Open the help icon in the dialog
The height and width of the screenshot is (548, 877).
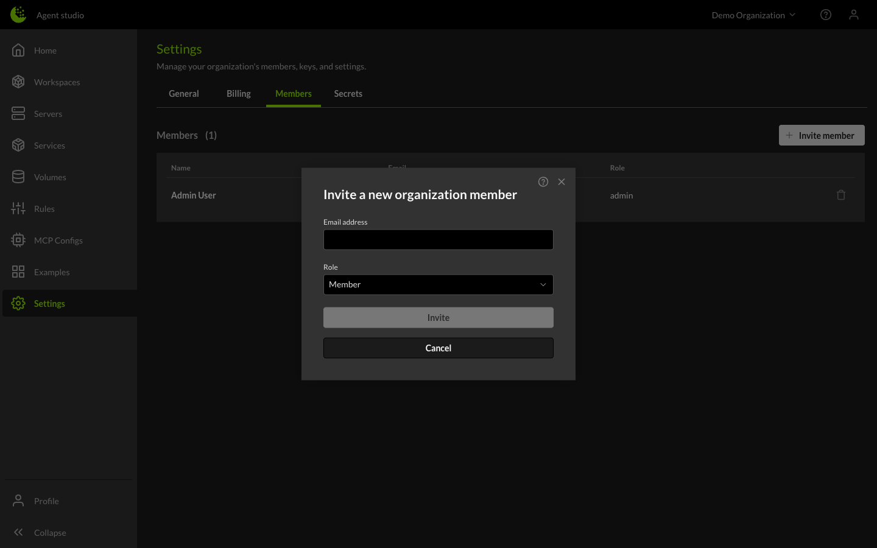pyautogui.click(x=543, y=181)
